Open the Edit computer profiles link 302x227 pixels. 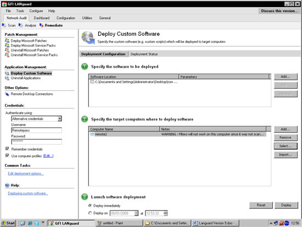tap(48, 156)
